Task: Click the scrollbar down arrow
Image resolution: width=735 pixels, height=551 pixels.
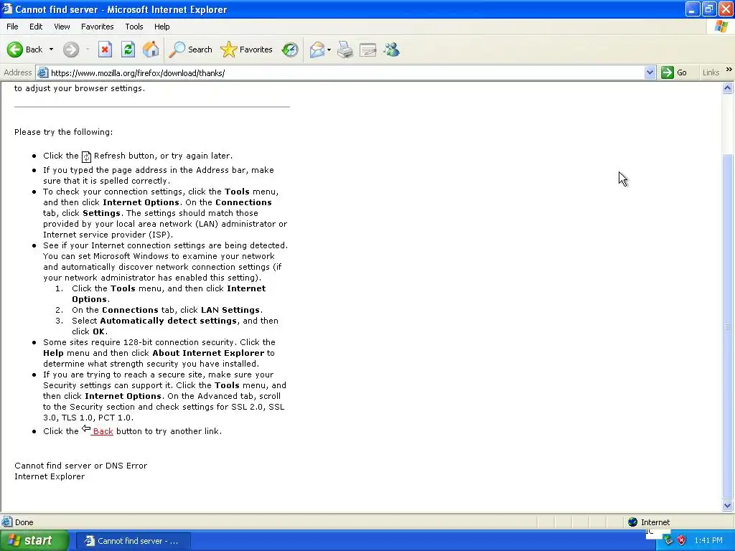Action: pyautogui.click(x=728, y=505)
